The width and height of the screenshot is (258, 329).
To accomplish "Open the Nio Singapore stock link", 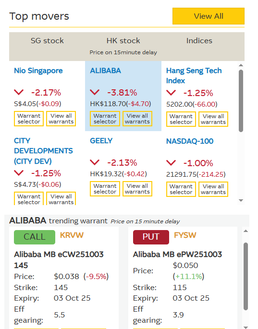I will 38,71.
